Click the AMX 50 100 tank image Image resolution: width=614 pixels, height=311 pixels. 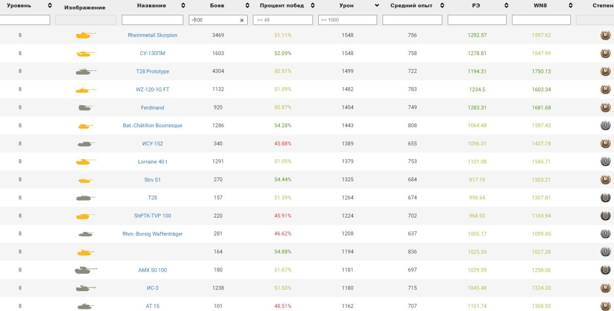(x=85, y=270)
